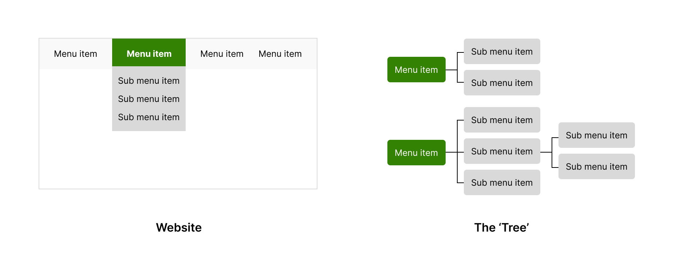Click the last Menu item in website navbar
The image size is (675, 268).
pyautogui.click(x=280, y=54)
